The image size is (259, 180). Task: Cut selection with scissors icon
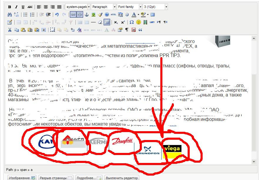coord(10,30)
